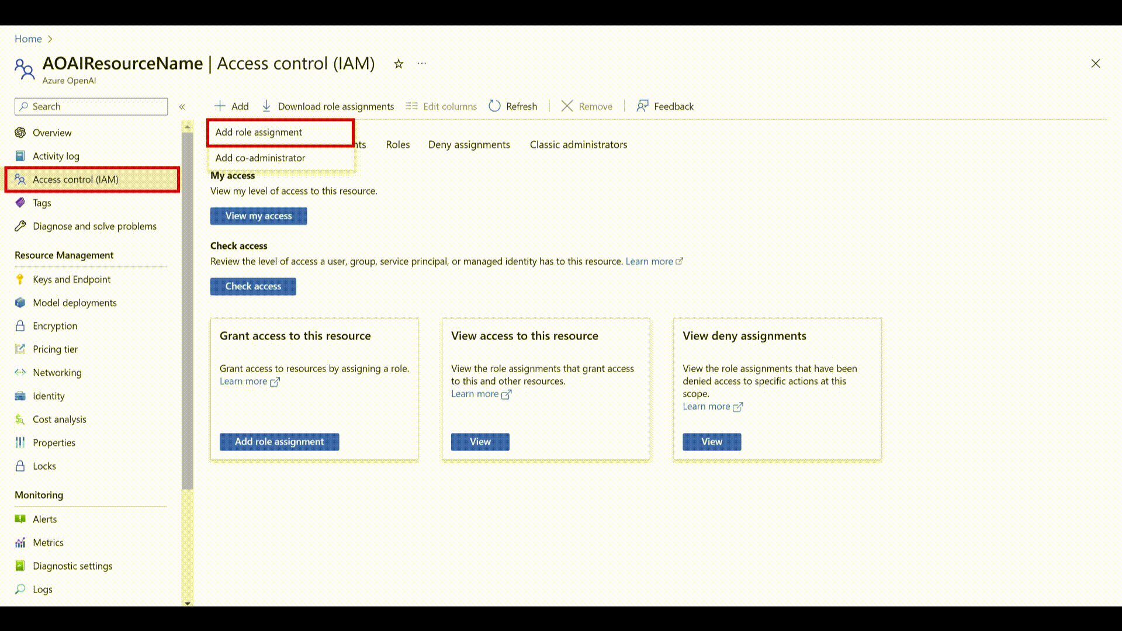
Task: Switch to the Roles tab
Action: coord(398,145)
